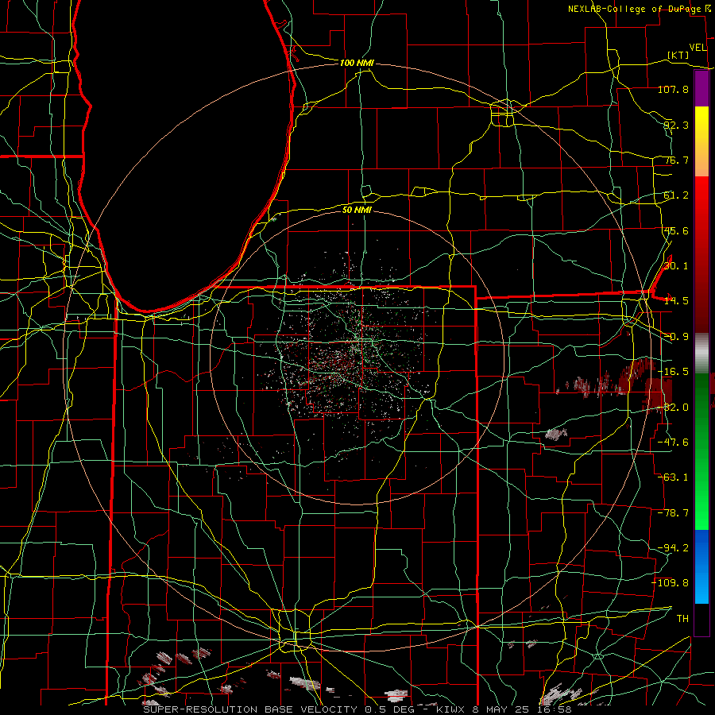
Task: Select the 107.8 velocity scale value
Action: pyautogui.click(x=673, y=89)
